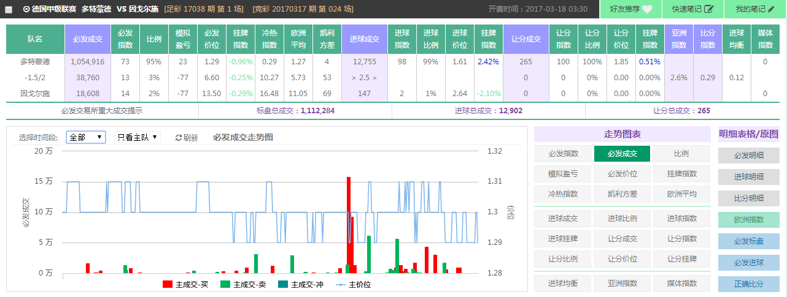
Task: Select the 必发指数 chart tab
Action: pos(562,154)
